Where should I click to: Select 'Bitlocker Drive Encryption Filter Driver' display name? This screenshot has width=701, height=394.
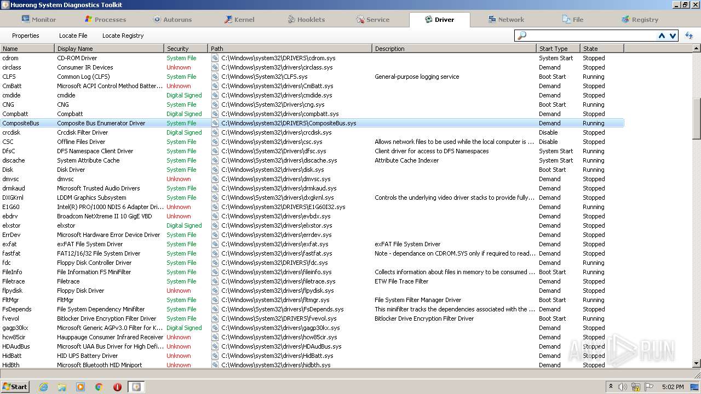pyautogui.click(x=107, y=318)
